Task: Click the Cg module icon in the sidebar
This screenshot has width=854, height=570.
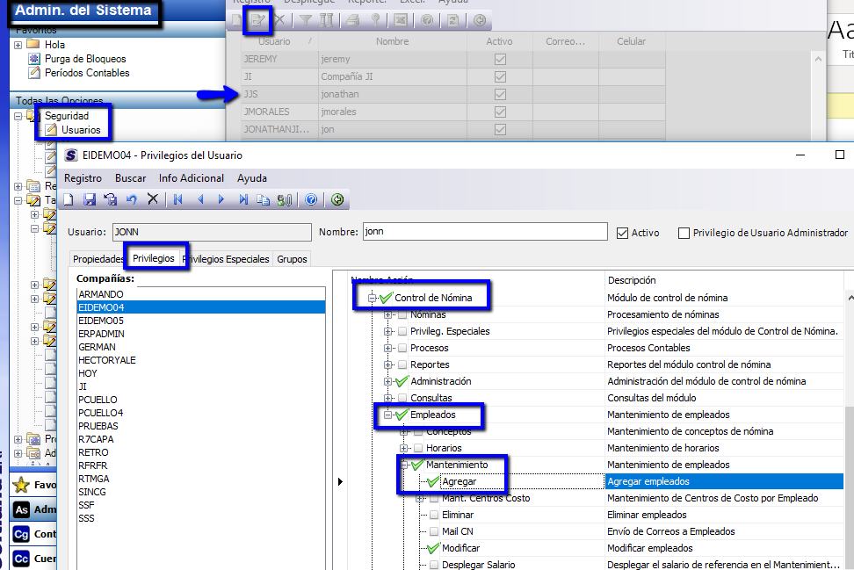Action: click(x=21, y=534)
